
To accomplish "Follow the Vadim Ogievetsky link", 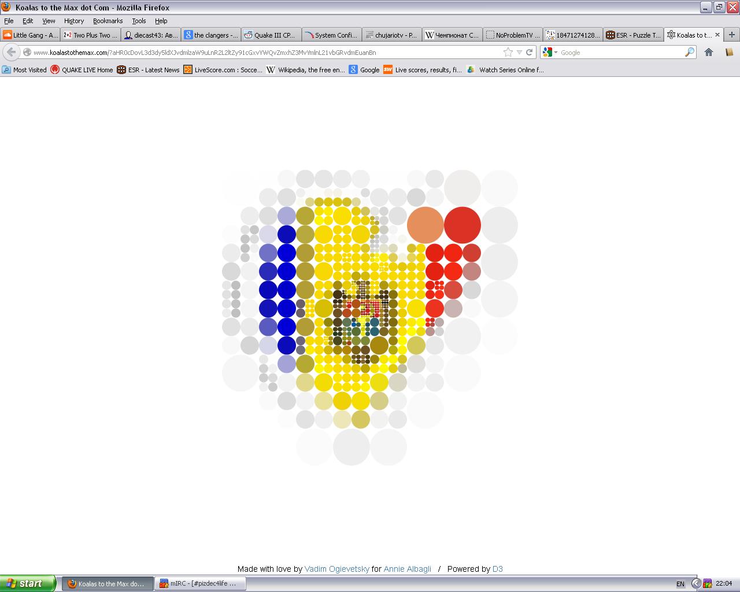I will pyautogui.click(x=336, y=569).
